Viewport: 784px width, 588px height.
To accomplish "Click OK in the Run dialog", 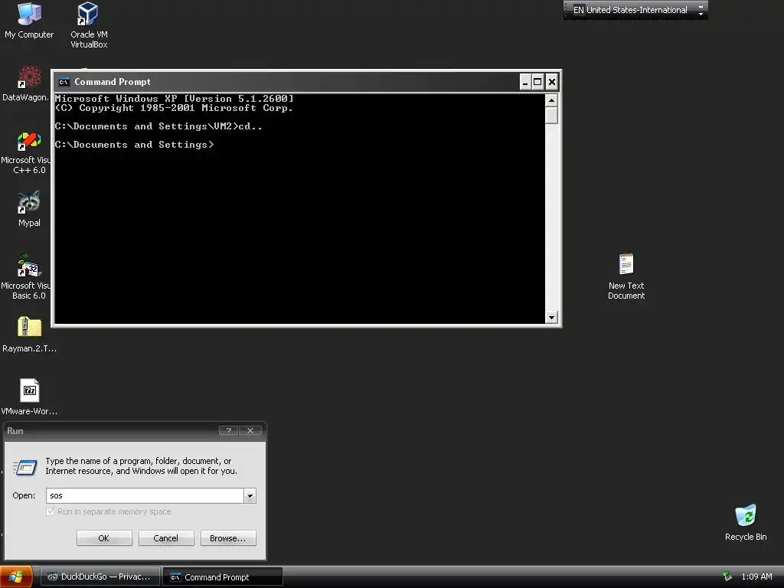I will point(104,538).
